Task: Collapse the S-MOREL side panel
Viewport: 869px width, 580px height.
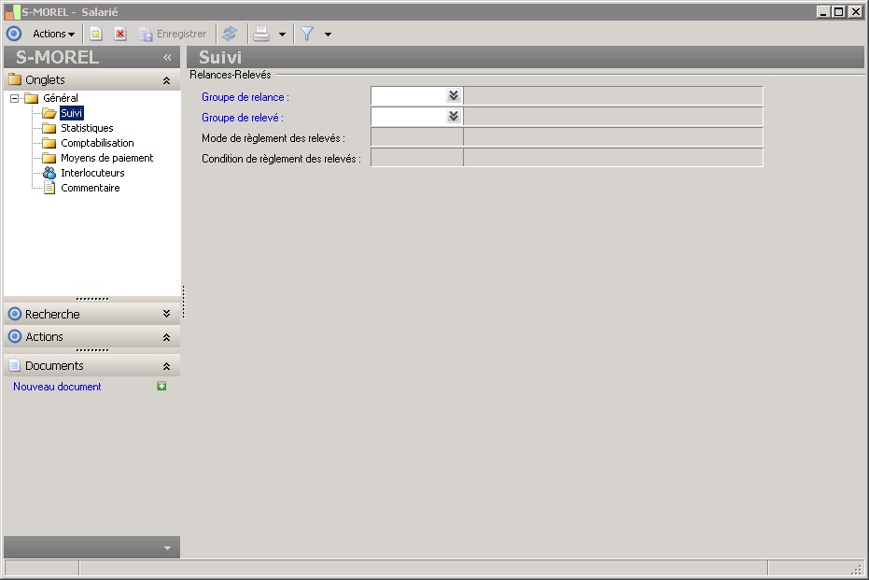Action: pos(167,57)
